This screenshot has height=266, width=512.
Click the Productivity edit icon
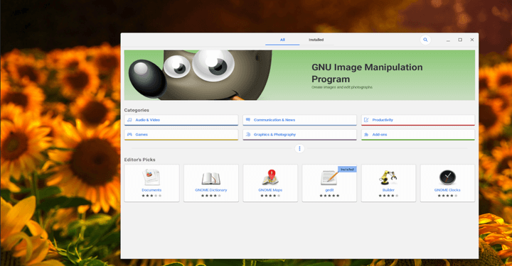366,120
